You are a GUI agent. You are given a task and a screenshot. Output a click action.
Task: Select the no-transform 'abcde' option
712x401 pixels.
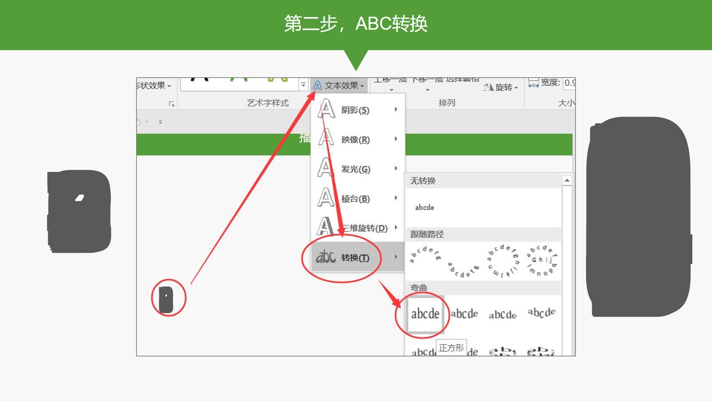click(424, 208)
